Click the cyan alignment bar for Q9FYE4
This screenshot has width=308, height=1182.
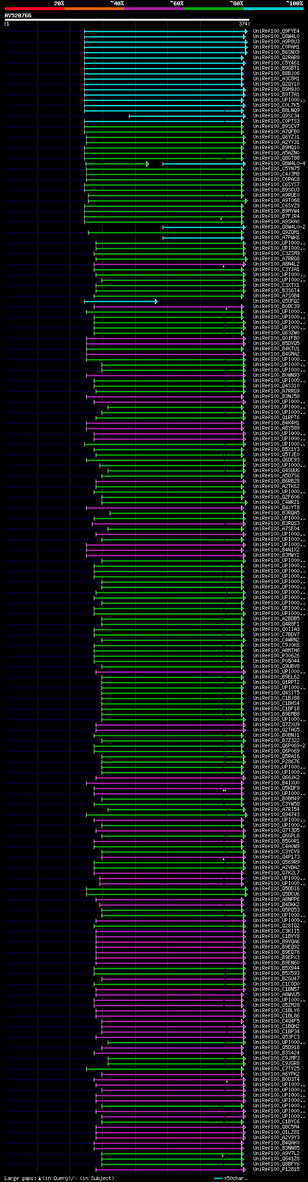[x=166, y=31]
